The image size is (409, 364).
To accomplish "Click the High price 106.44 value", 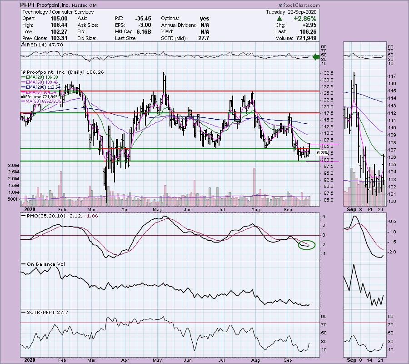I will point(59,25).
